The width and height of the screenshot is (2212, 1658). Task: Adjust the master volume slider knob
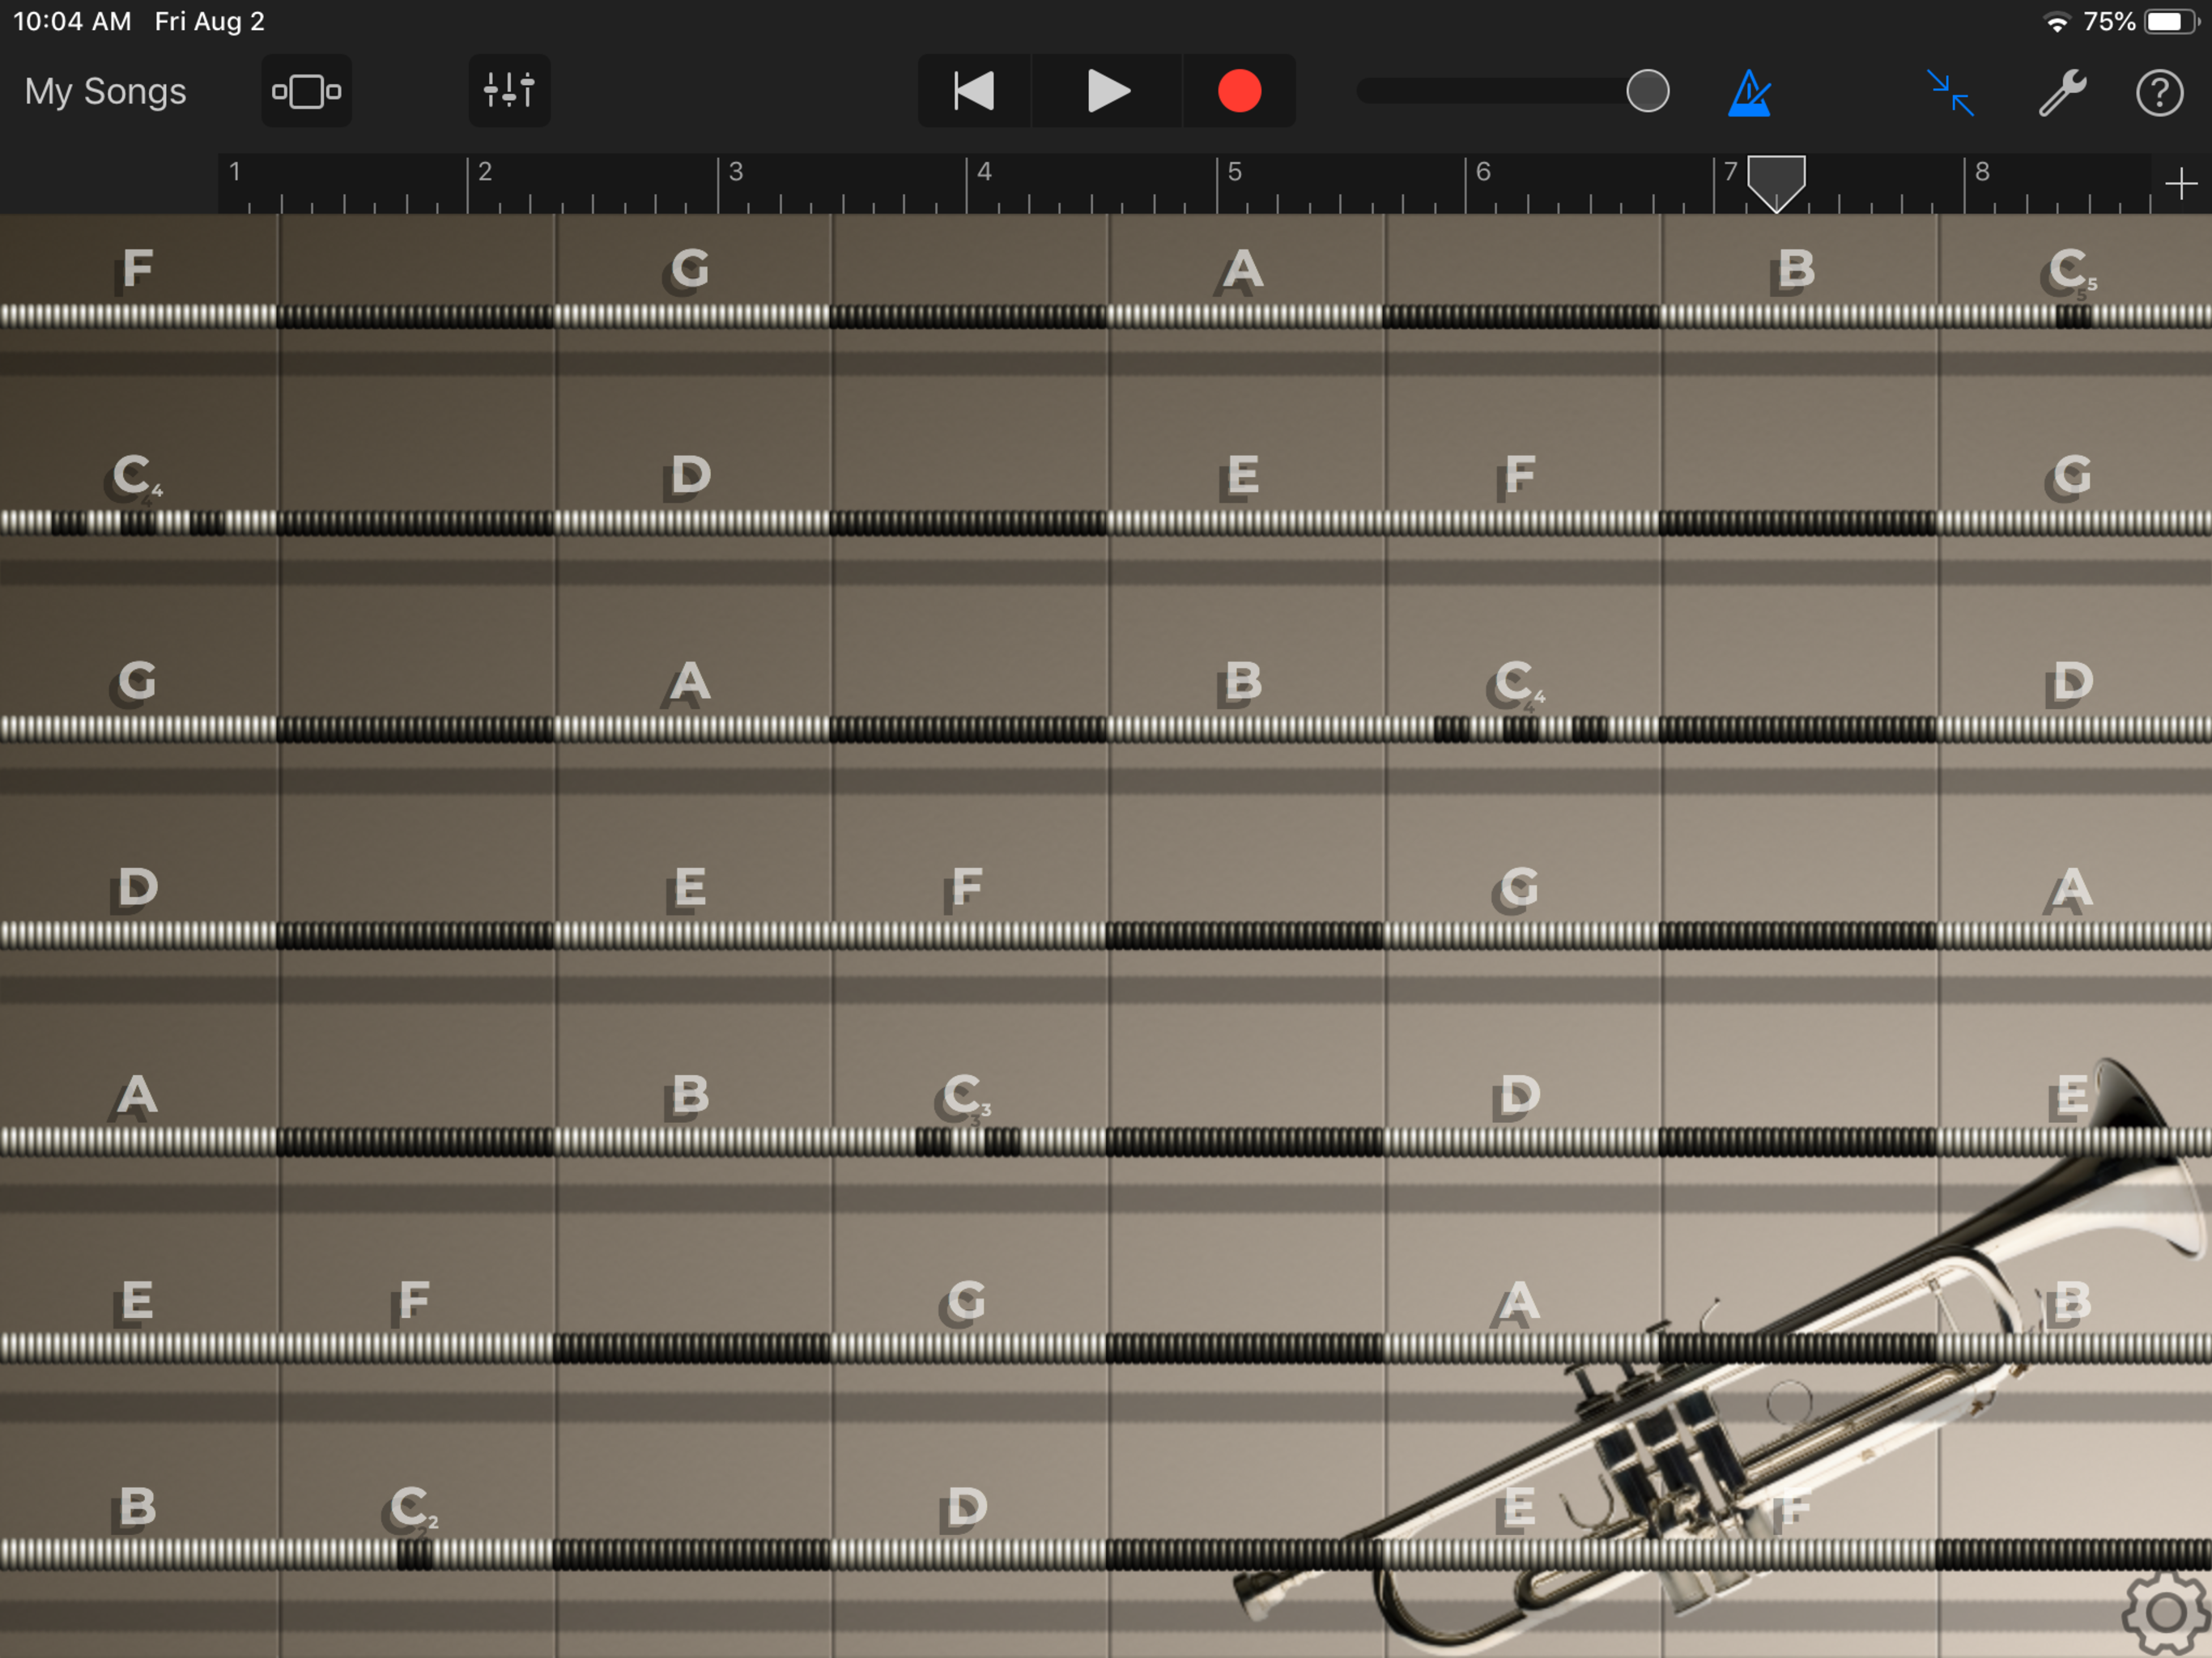coord(1647,91)
